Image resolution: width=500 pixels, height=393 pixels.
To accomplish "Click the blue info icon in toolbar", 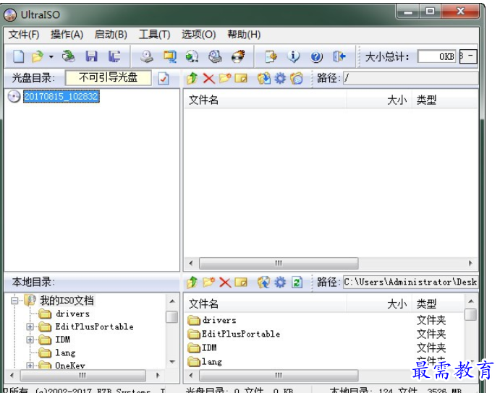I will [294, 56].
